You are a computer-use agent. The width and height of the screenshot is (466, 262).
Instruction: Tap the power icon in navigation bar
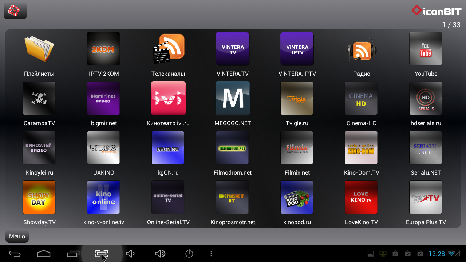(189, 254)
